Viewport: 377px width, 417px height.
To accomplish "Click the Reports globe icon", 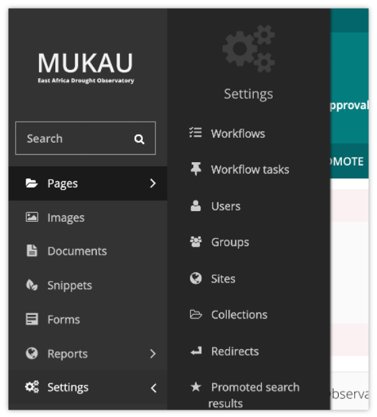I will click(x=32, y=353).
